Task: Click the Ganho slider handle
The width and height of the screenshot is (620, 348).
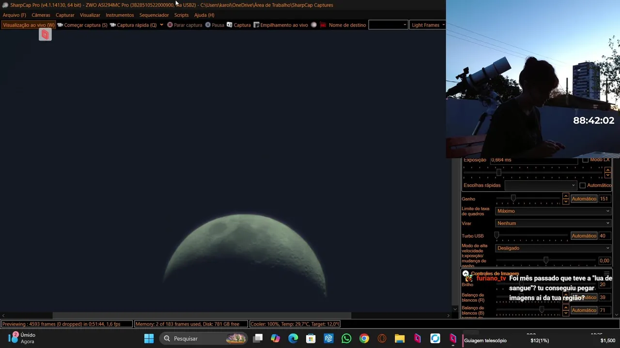Action: (x=513, y=198)
